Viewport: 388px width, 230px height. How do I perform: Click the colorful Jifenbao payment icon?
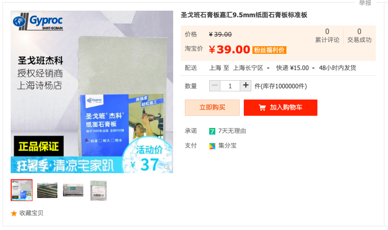pyautogui.click(x=212, y=146)
